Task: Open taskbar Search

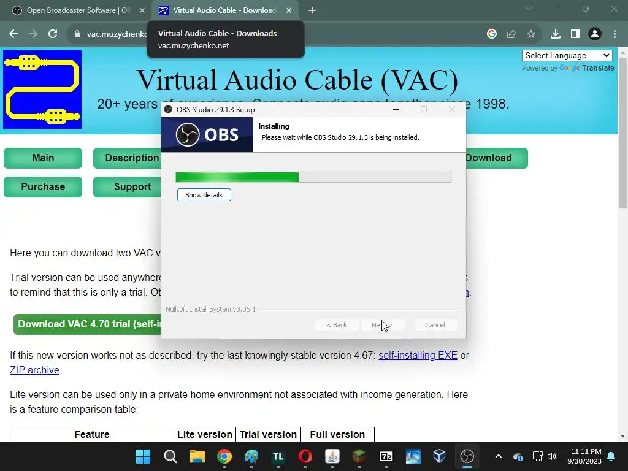Action: point(170,456)
